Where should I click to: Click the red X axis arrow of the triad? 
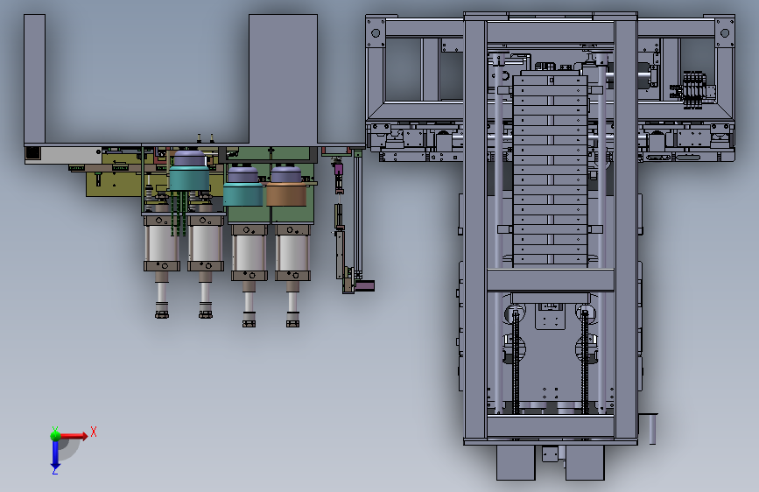tap(74, 436)
